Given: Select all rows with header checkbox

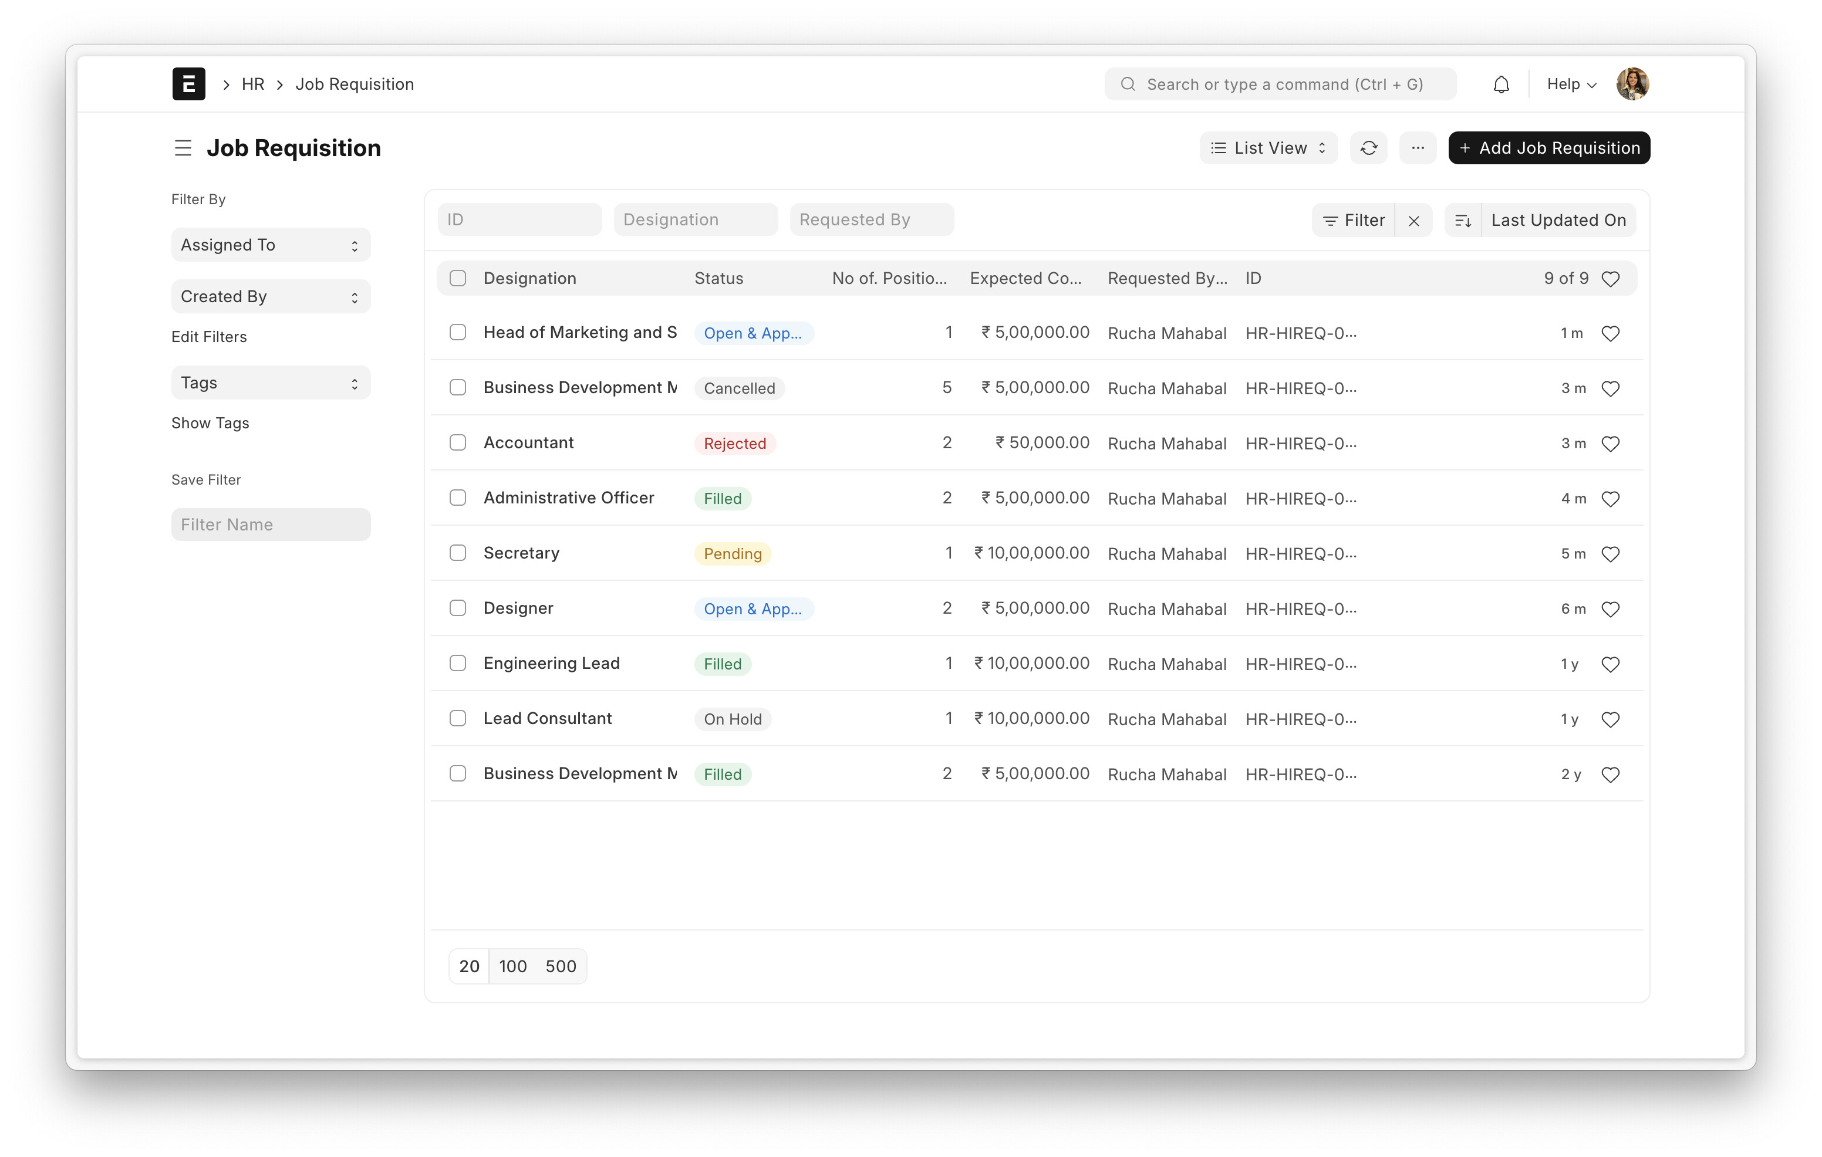Looking at the screenshot, I should pos(458,278).
